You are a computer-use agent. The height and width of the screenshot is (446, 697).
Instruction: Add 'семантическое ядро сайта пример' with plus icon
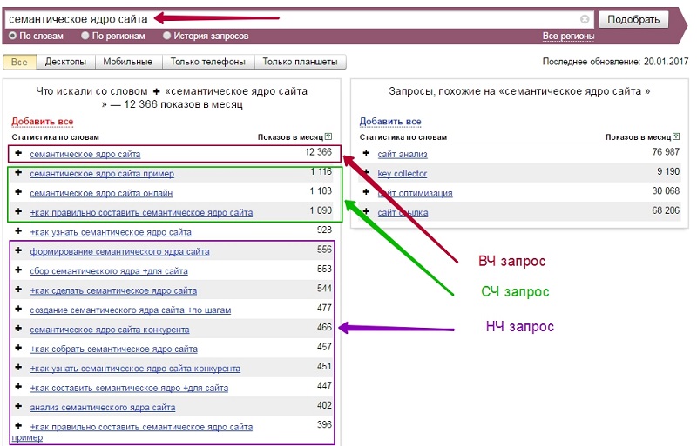18,173
